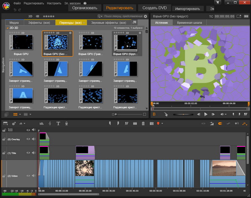Switch to the Звуковые эффекты tab
The image size is (251, 198).
pos(108,22)
